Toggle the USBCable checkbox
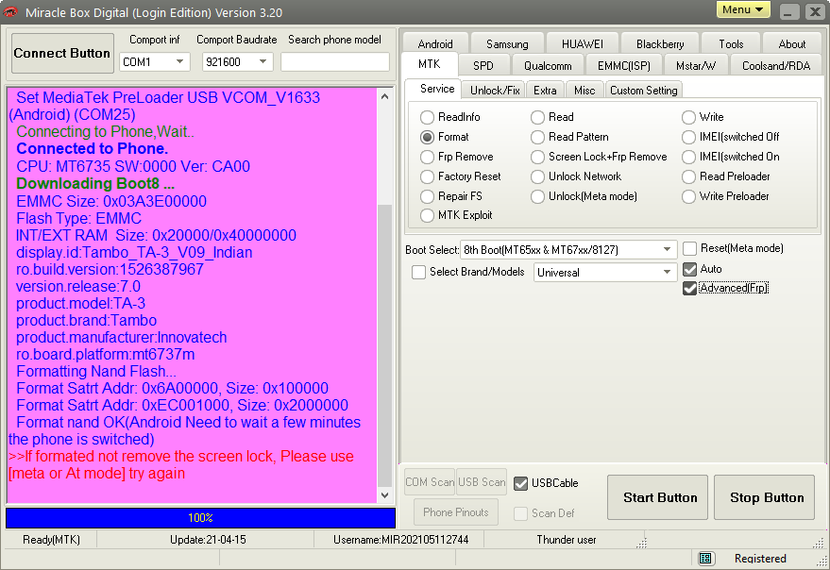This screenshot has width=830, height=570. pos(521,483)
